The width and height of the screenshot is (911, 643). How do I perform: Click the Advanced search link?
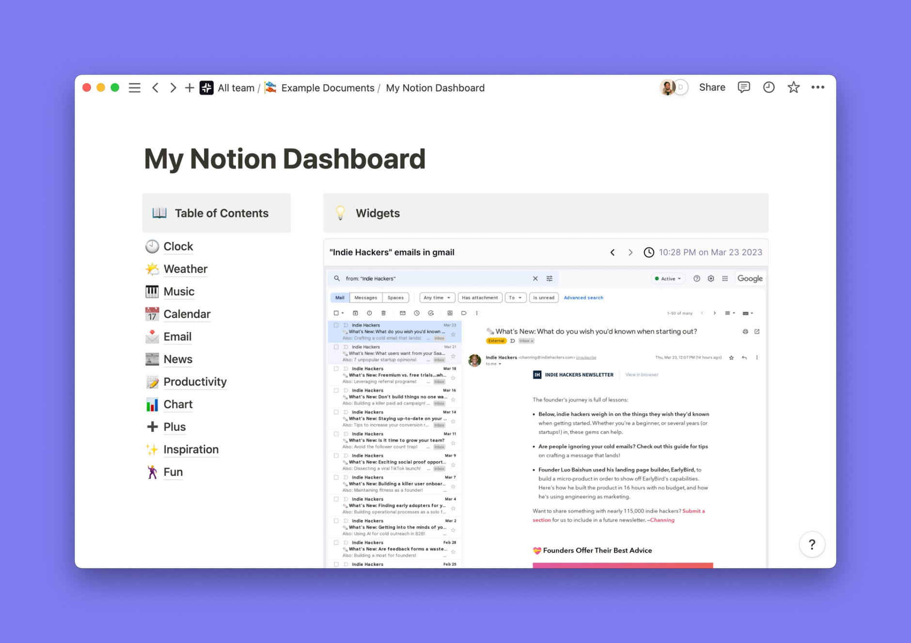click(583, 298)
